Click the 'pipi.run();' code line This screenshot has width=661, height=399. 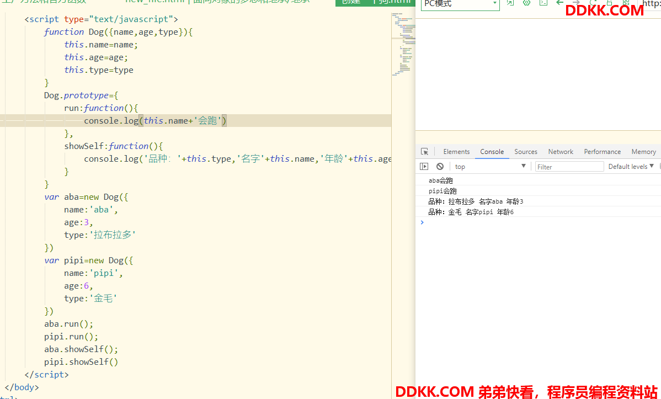point(71,337)
